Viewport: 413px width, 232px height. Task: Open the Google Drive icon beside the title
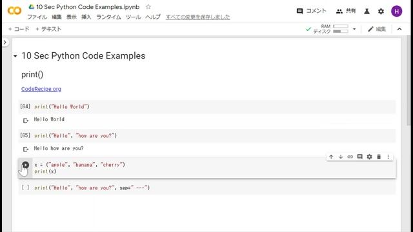point(32,7)
